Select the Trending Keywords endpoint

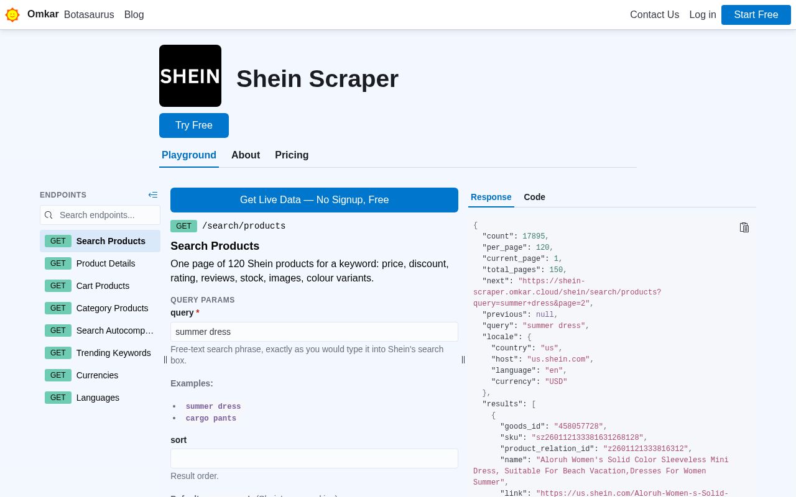100,353
